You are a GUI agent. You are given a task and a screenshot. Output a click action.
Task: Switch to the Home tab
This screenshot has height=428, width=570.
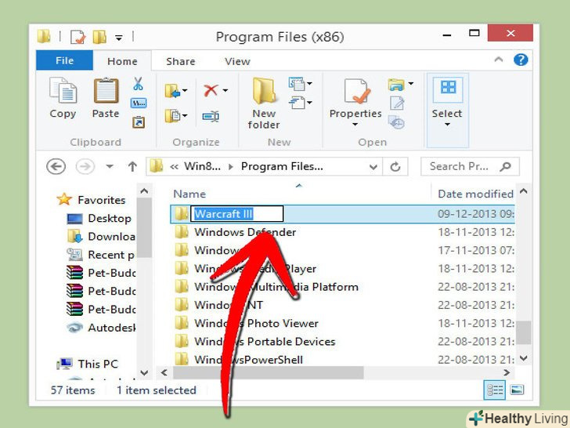(122, 61)
